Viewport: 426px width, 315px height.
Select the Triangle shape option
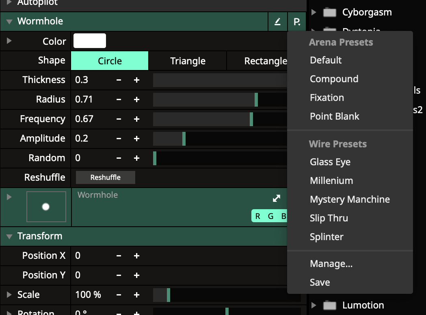click(188, 61)
